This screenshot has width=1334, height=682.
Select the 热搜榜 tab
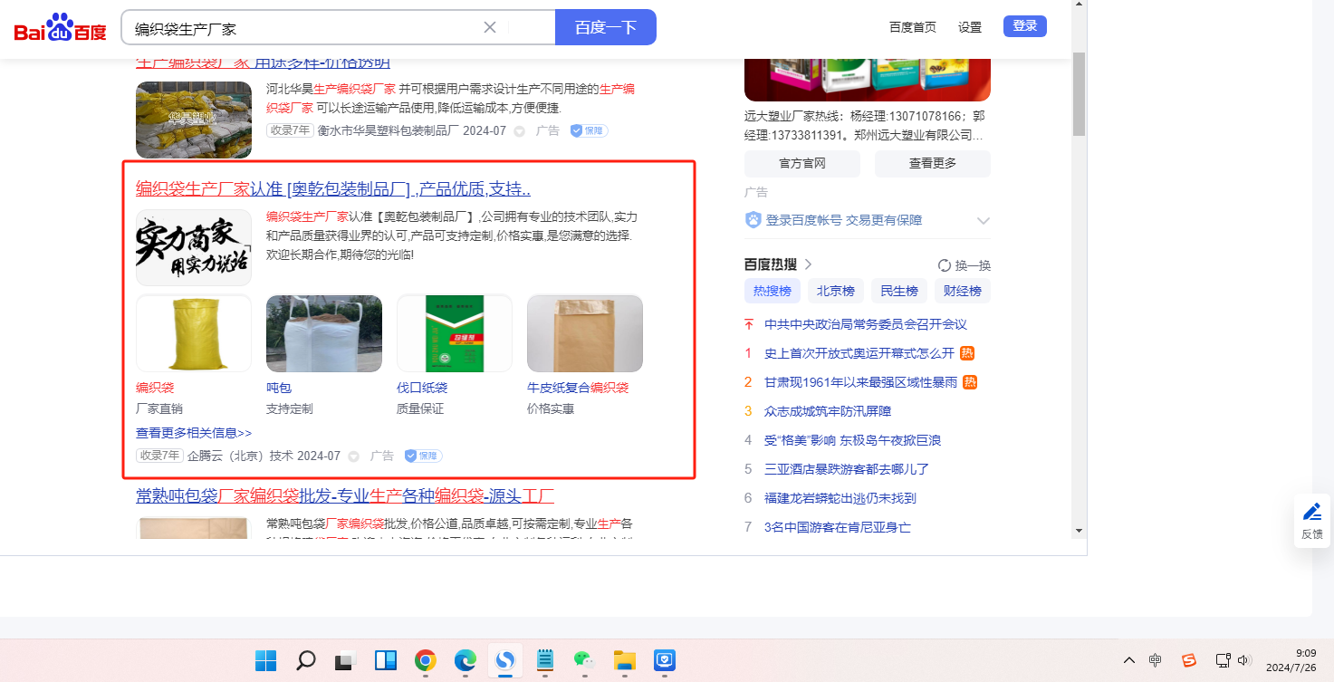(x=773, y=291)
